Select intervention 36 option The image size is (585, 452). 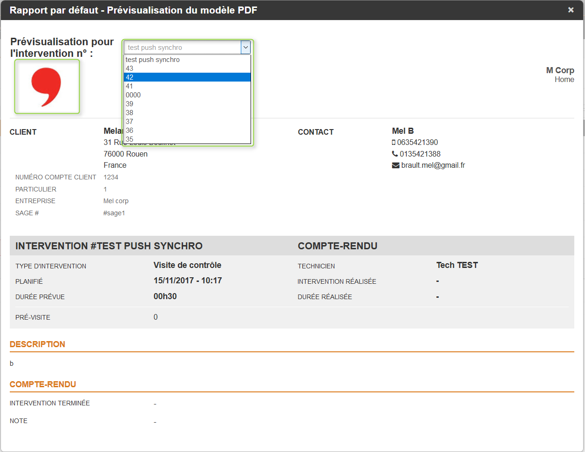tap(187, 130)
